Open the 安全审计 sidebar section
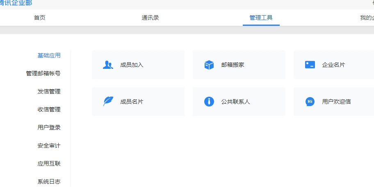374x195 pixels. click(49, 145)
